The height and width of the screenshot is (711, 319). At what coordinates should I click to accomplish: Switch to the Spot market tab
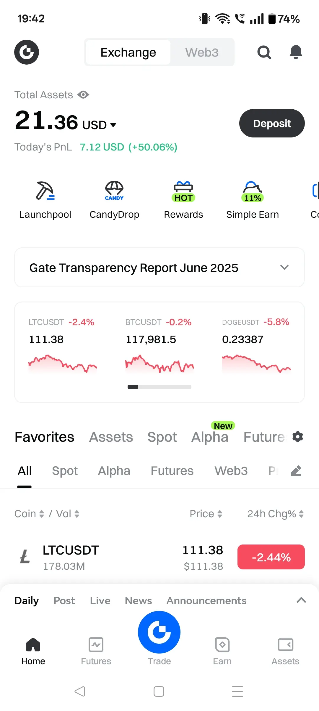(x=162, y=437)
